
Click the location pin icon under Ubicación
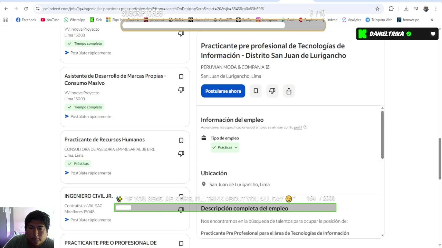pos(204,184)
